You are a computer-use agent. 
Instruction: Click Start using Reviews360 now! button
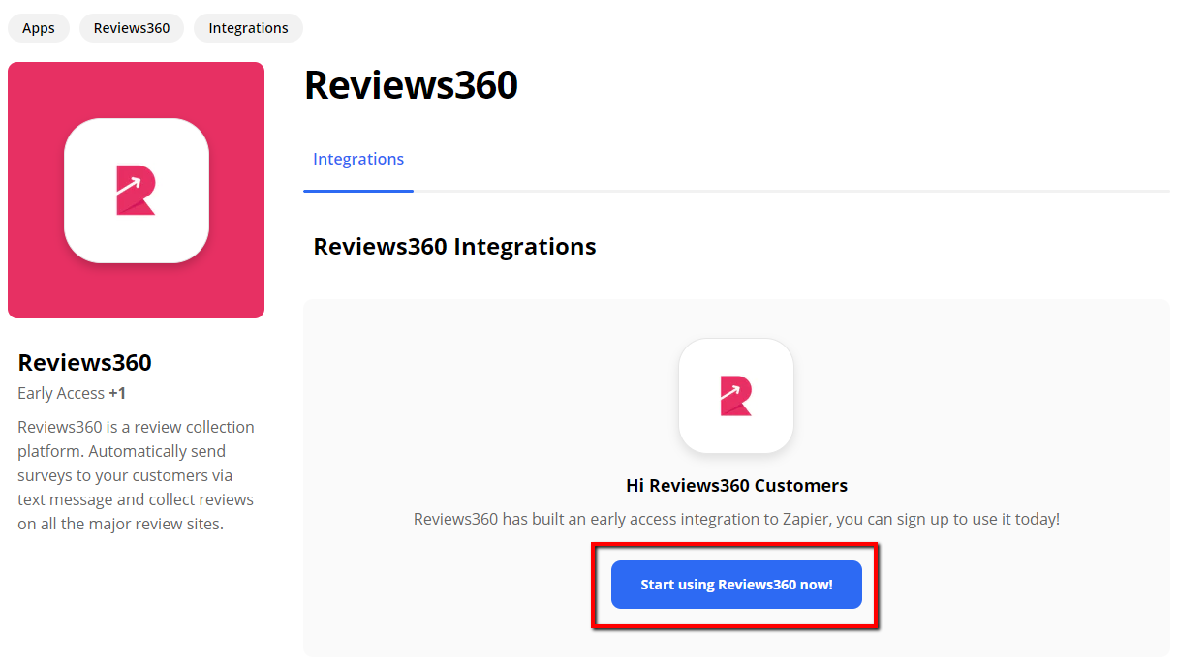click(736, 585)
